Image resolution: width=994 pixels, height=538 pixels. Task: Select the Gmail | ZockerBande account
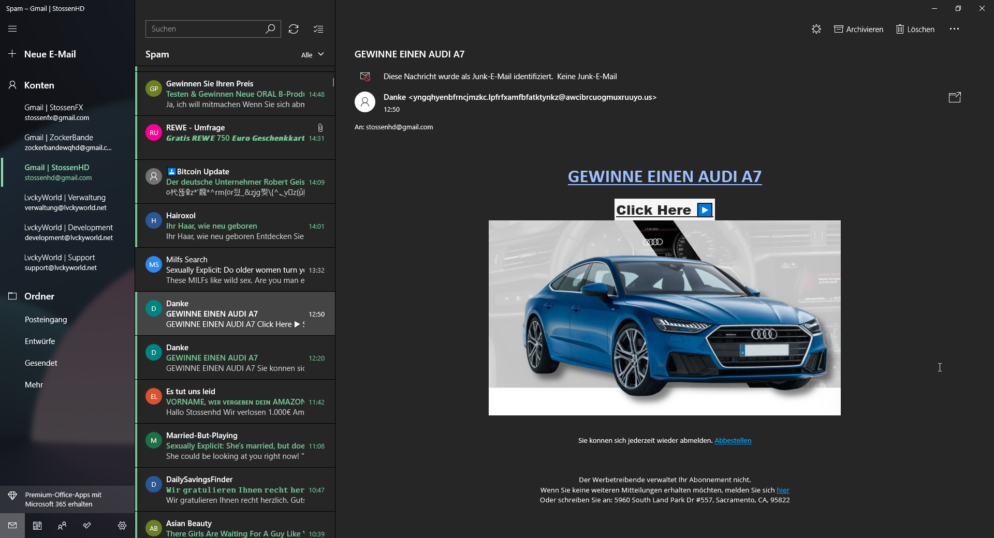(x=67, y=142)
